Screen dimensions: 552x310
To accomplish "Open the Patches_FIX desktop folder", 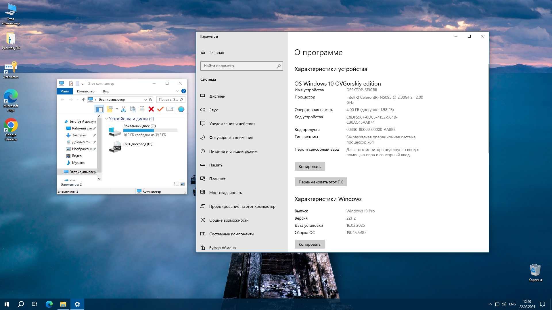I will [11, 41].
